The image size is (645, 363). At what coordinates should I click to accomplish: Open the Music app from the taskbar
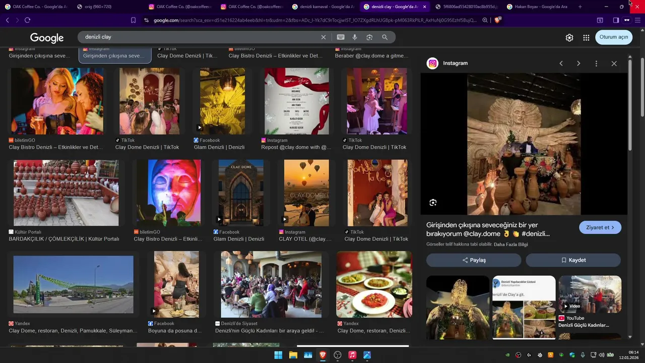point(352,355)
